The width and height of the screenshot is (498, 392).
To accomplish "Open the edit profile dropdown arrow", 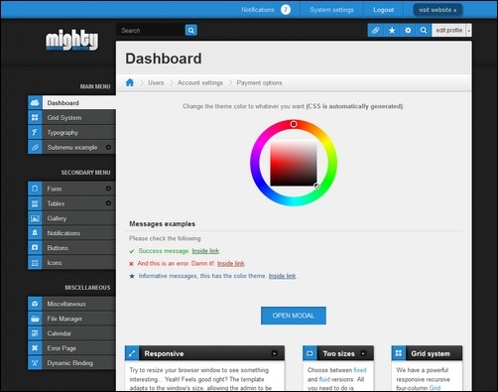I will [x=468, y=31].
